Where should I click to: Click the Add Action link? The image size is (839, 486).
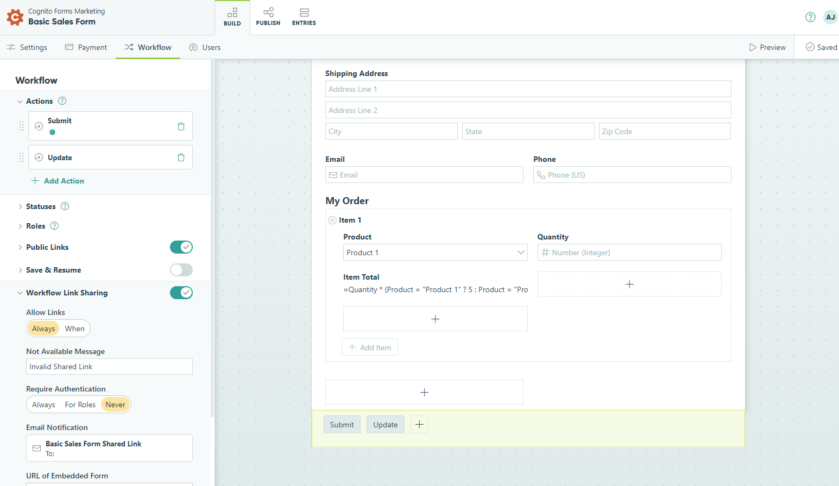pyautogui.click(x=58, y=181)
